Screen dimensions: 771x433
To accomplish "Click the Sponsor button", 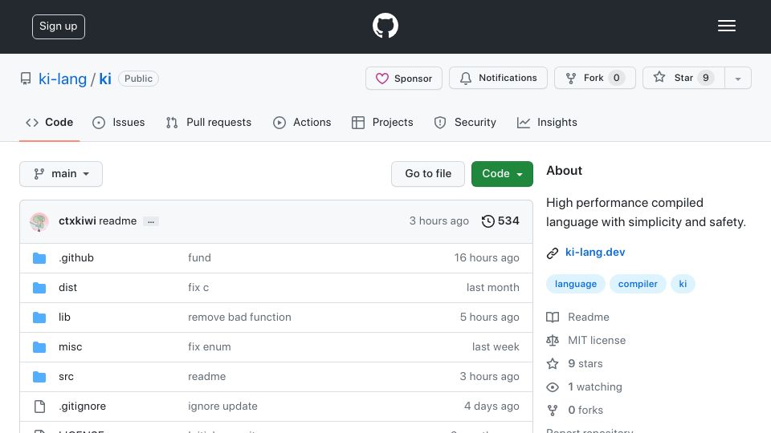I will 404,78.
